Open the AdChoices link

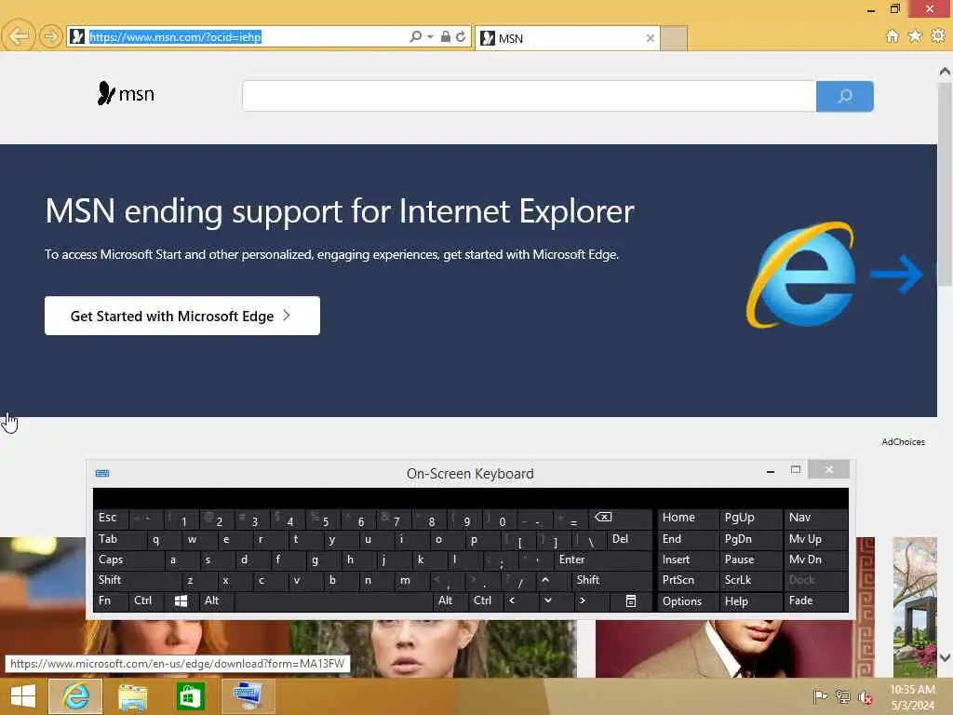[903, 442]
